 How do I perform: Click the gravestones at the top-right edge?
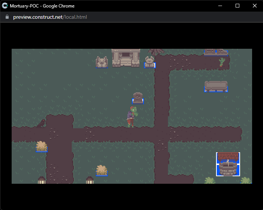(216, 52)
